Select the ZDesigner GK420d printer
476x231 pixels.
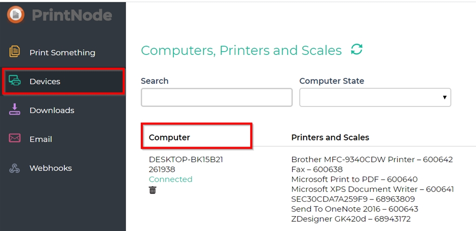350,219
